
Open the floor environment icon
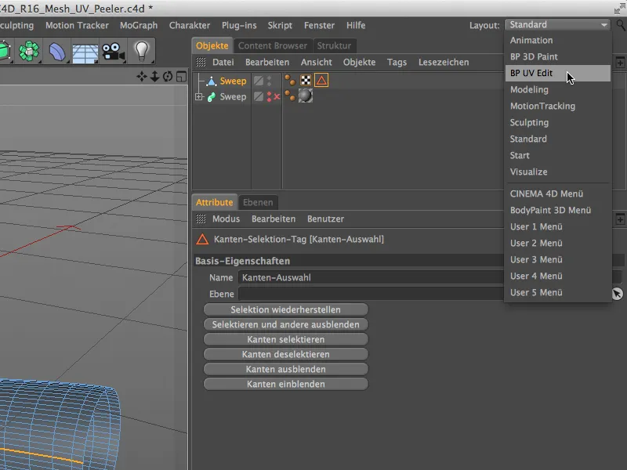pos(85,52)
